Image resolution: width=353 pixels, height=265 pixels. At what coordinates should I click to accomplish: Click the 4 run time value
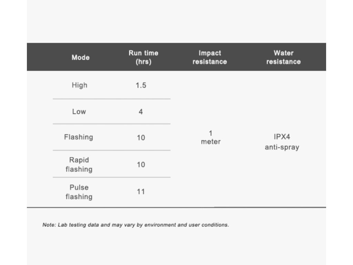pyautogui.click(x=141, y=112)
